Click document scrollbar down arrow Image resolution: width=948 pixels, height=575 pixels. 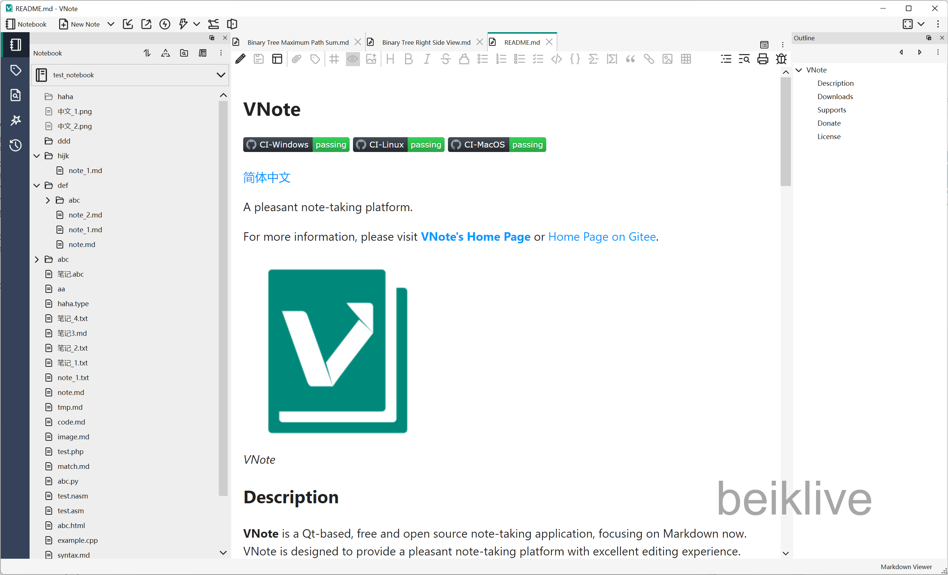tap(786, 554)
